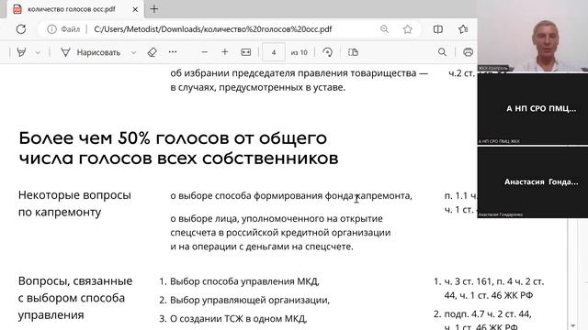Click reference подп. 4.7 ч. 2 ст. 44
The width and height of the screenshot is (588, 330).
tap(488, 313)
